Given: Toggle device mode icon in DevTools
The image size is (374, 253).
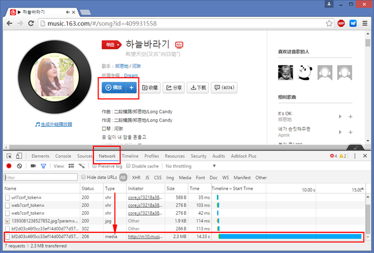Looking at the screenshot, I should click(19, 156).
